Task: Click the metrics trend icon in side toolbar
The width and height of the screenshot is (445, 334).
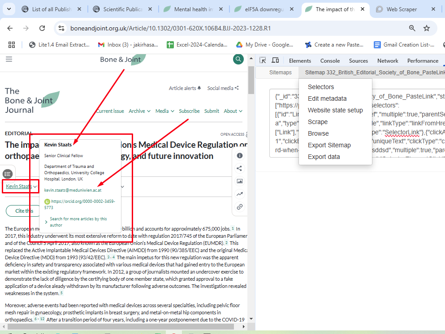Action: pos(240,194)
